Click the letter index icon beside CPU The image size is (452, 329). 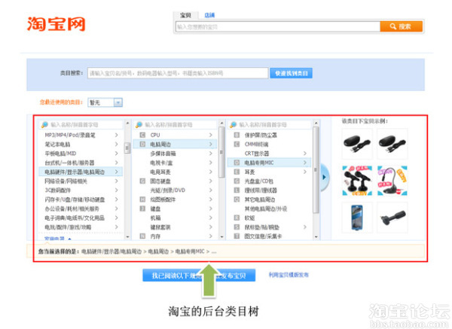(142, 135)
